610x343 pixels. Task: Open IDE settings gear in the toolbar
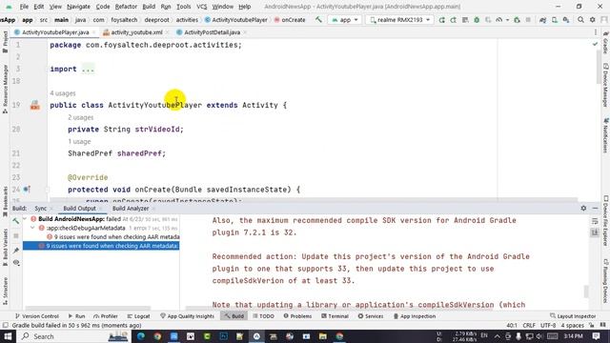click(x=593, y=20)
